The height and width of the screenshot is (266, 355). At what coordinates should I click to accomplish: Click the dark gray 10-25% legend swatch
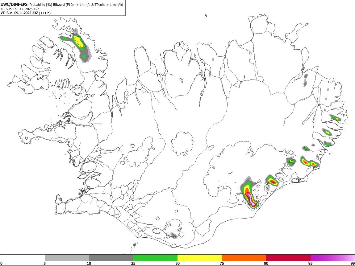coord(111,258)
